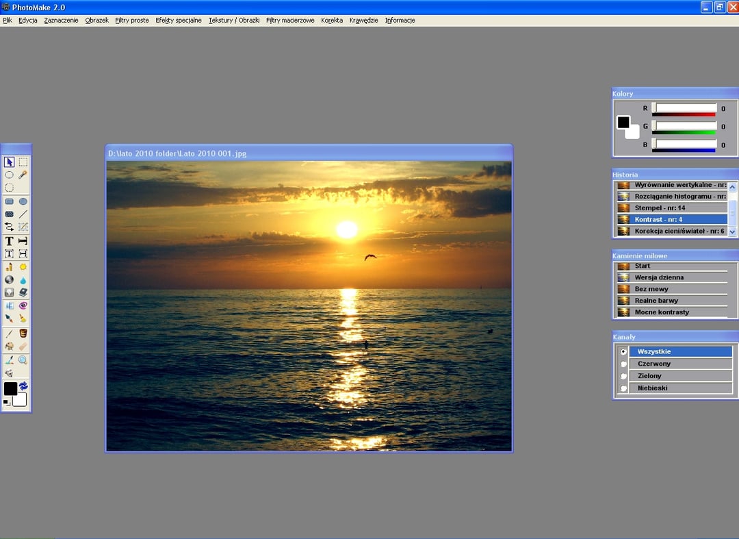
Task: Select the arrow selection tool
Action: tap(9, 162)
